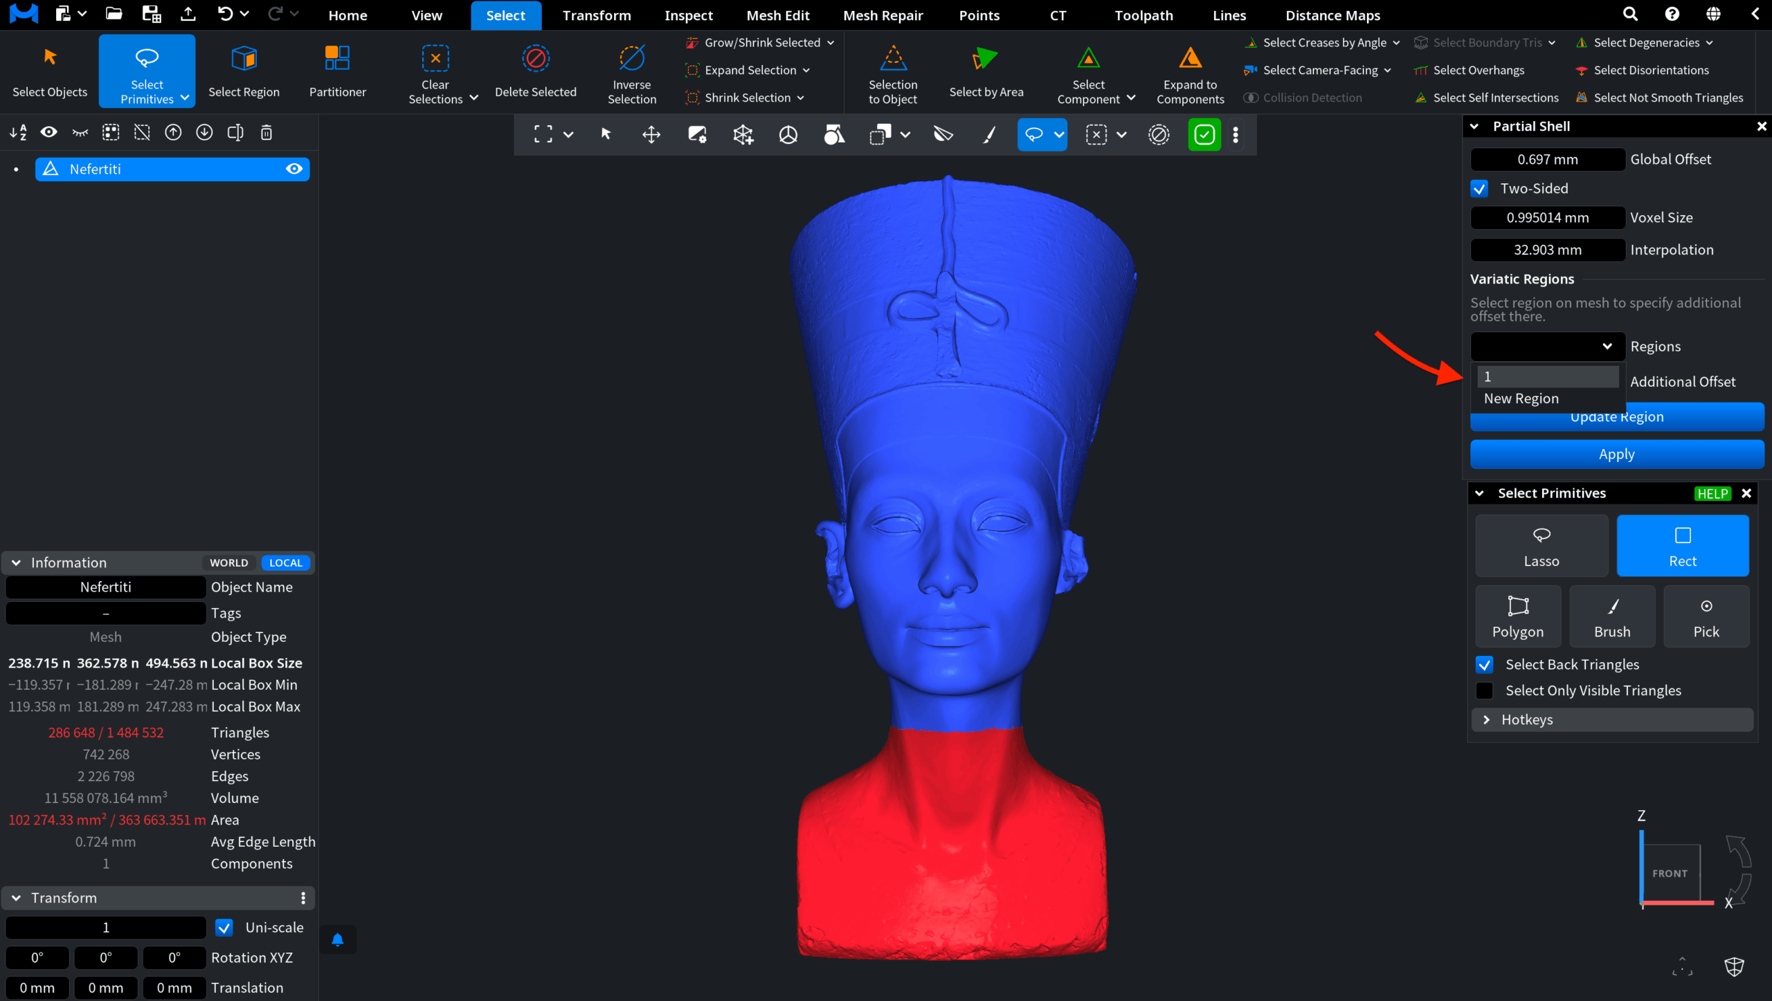Hide Nefertiti with eye icon

tap(294, 169)
